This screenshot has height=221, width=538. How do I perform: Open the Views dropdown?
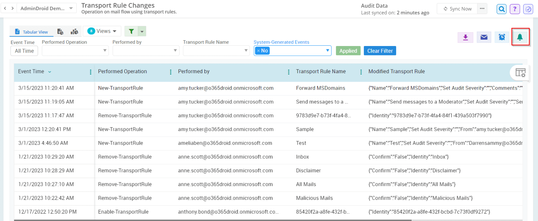point(102,31)
